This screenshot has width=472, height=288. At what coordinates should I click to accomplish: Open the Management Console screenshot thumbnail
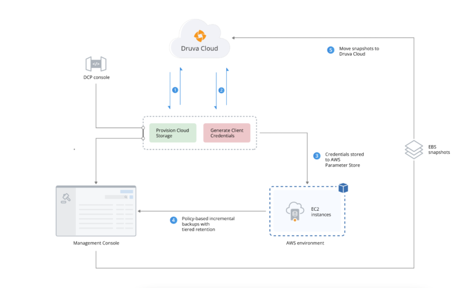[96, 210]
